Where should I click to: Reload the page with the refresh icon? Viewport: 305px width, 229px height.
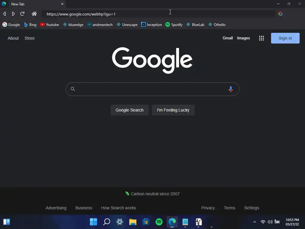pos(22,14)
